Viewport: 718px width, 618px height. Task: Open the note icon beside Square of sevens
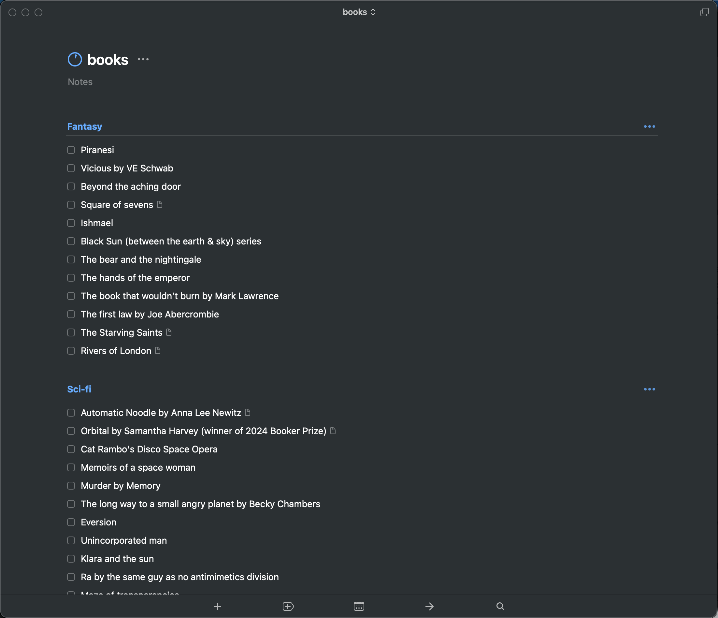[x=159, y=205]
